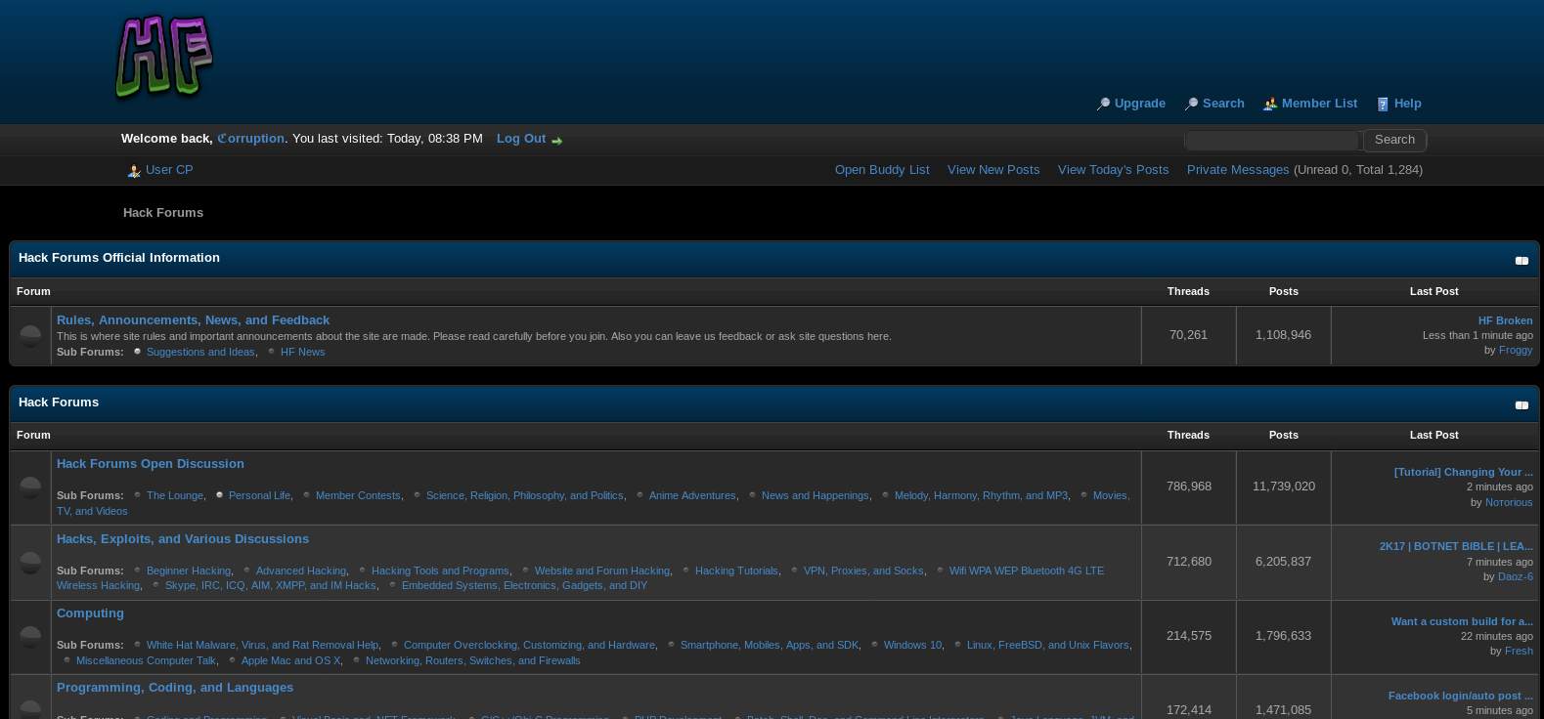The width and height of the screenshot is (1544, 719).
Task: Click the Member List people icon
Action: click(1270, 104)
